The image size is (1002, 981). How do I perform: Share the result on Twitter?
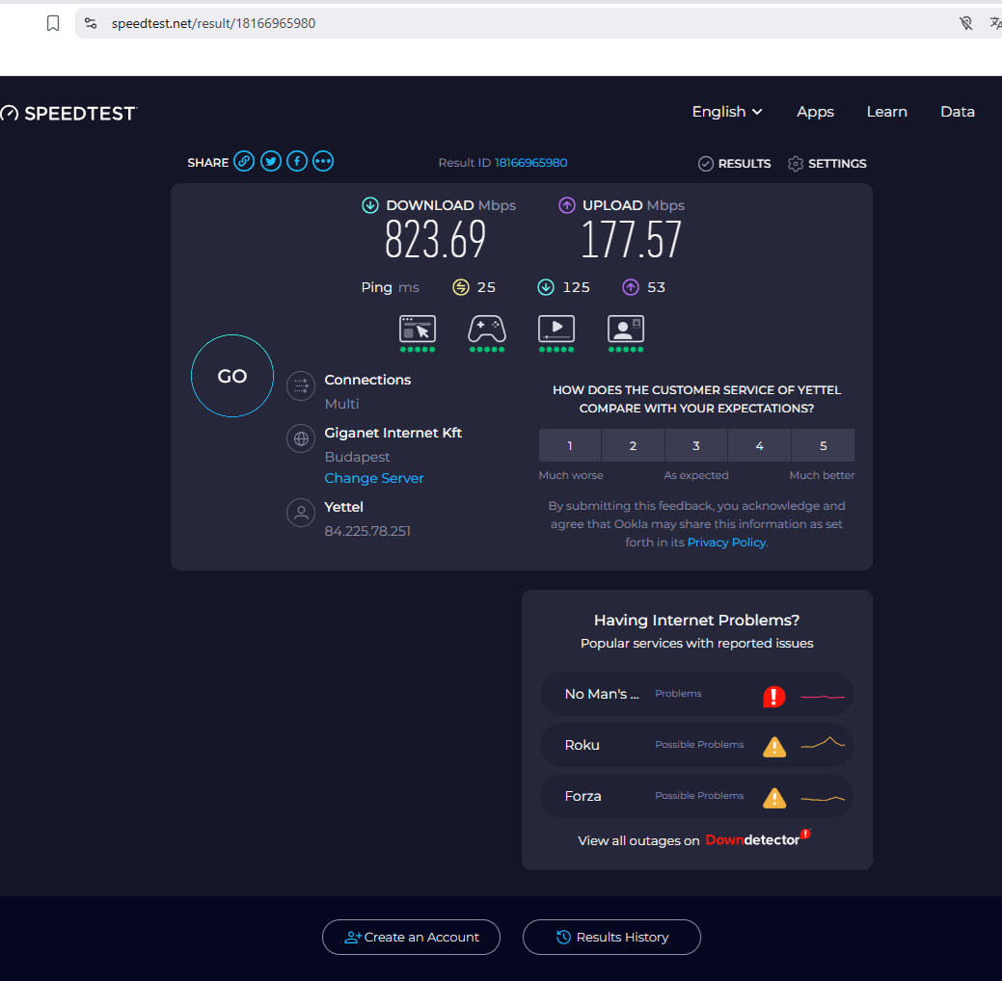click(271, 161)
